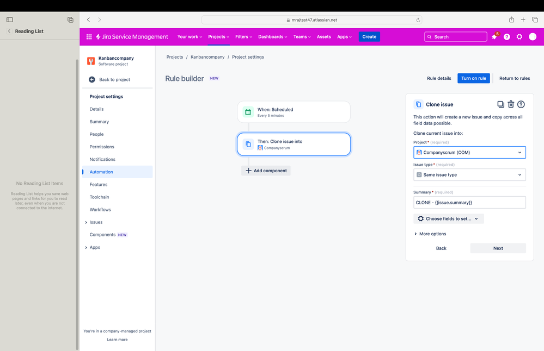Screen dimensions: 544x351
Task: Open a new tab with plus icon
Action: [x=523, y=20]
